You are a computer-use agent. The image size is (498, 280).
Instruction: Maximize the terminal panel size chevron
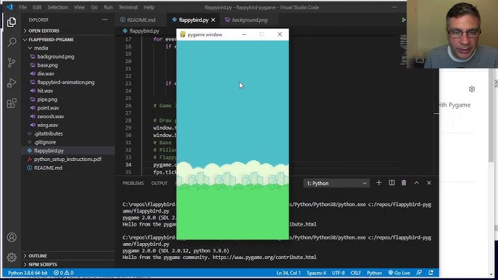pos(417,183)
